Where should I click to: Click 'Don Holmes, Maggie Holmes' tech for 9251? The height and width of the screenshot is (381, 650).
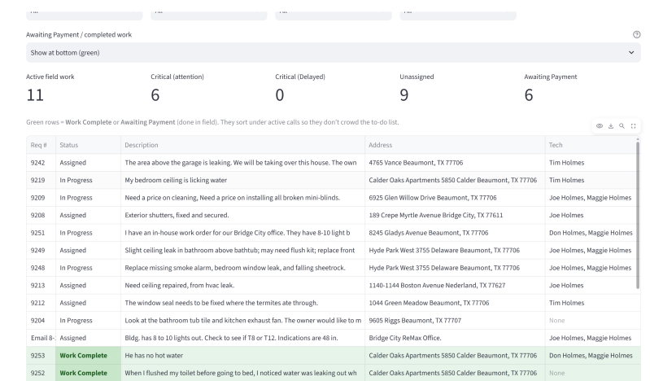[x=591, y=232]
